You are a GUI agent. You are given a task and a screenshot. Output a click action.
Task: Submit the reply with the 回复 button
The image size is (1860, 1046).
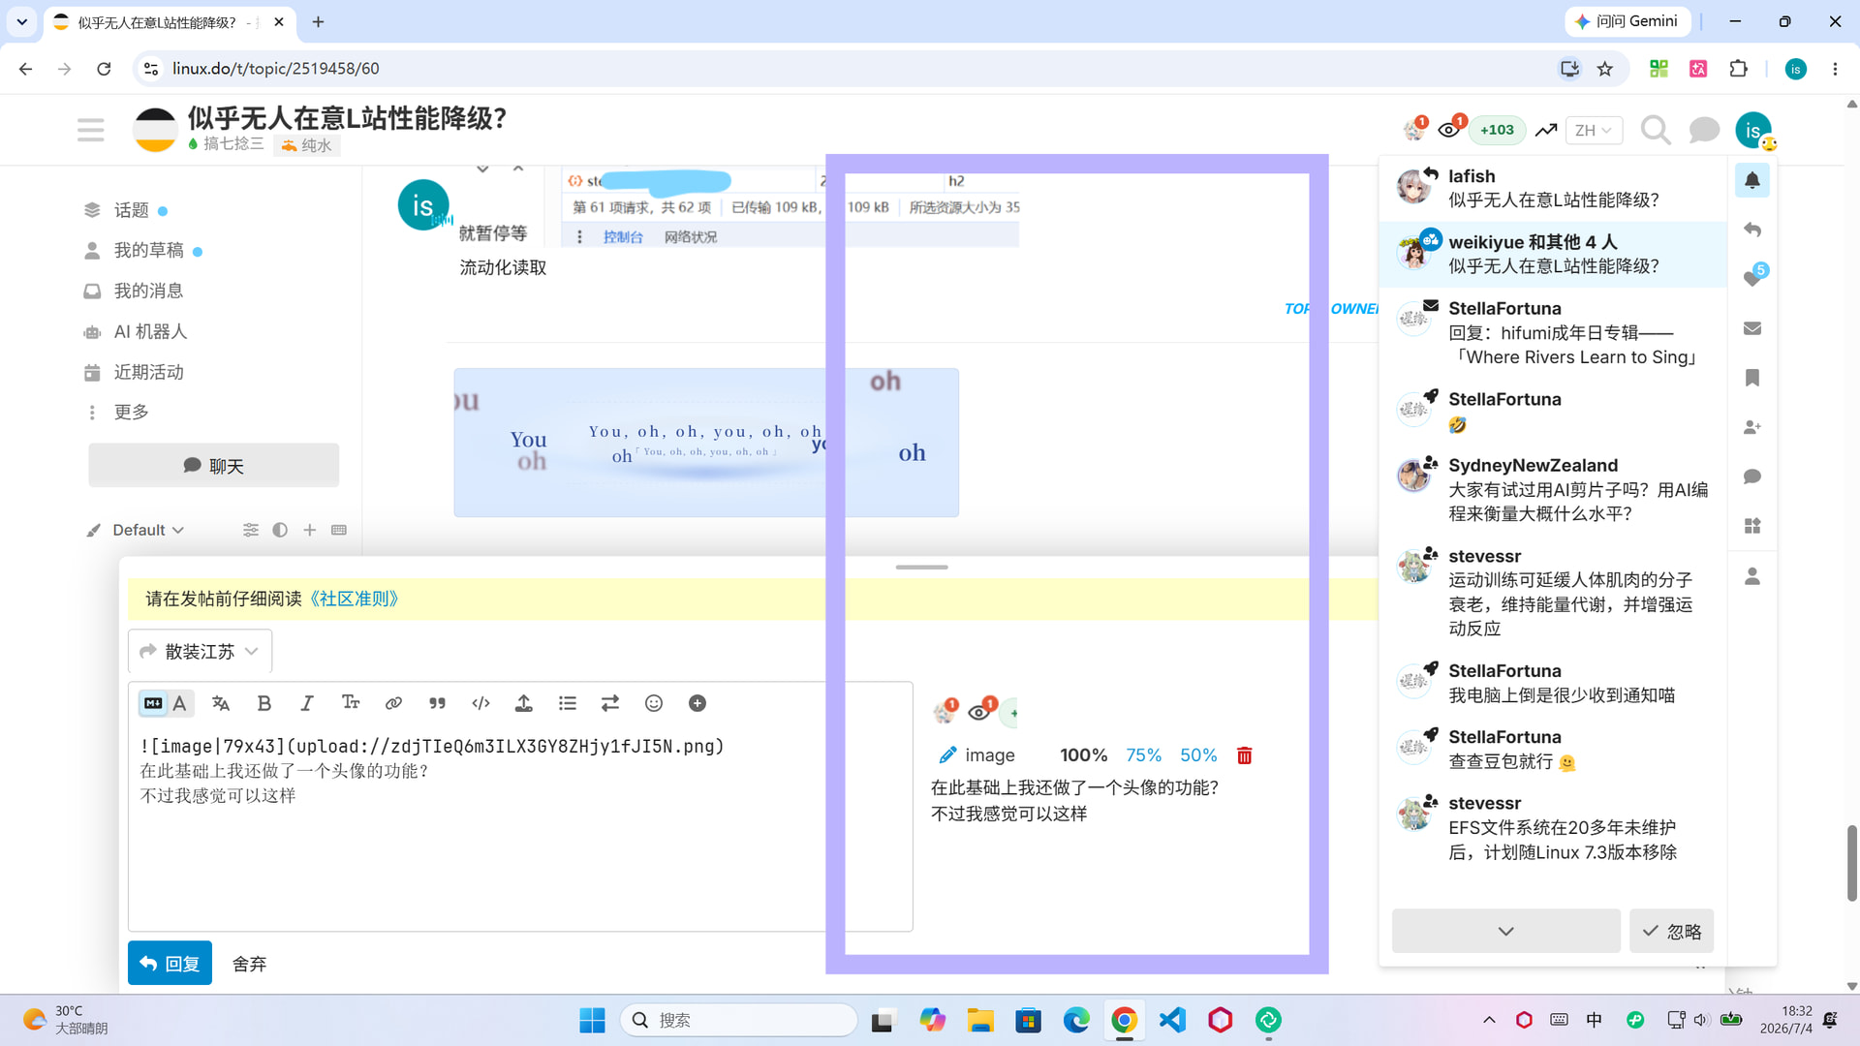tap(170, 964)
